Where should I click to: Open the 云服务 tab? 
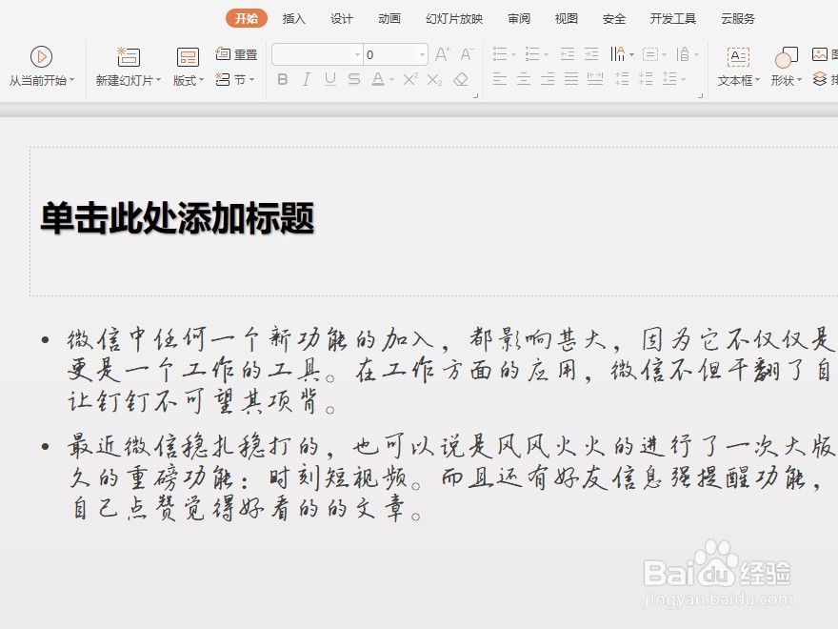(x=738, y=19)
